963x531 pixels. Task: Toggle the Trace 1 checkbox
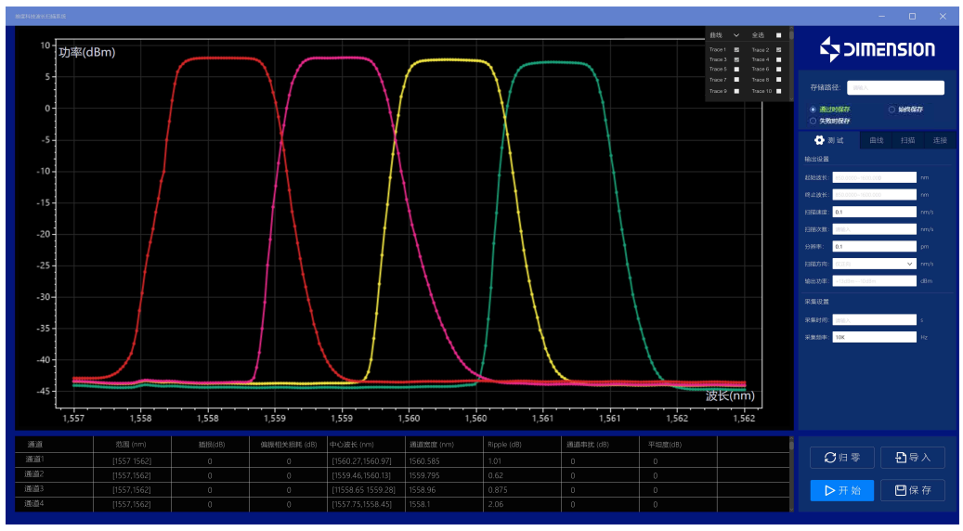(x=736, y=49)
